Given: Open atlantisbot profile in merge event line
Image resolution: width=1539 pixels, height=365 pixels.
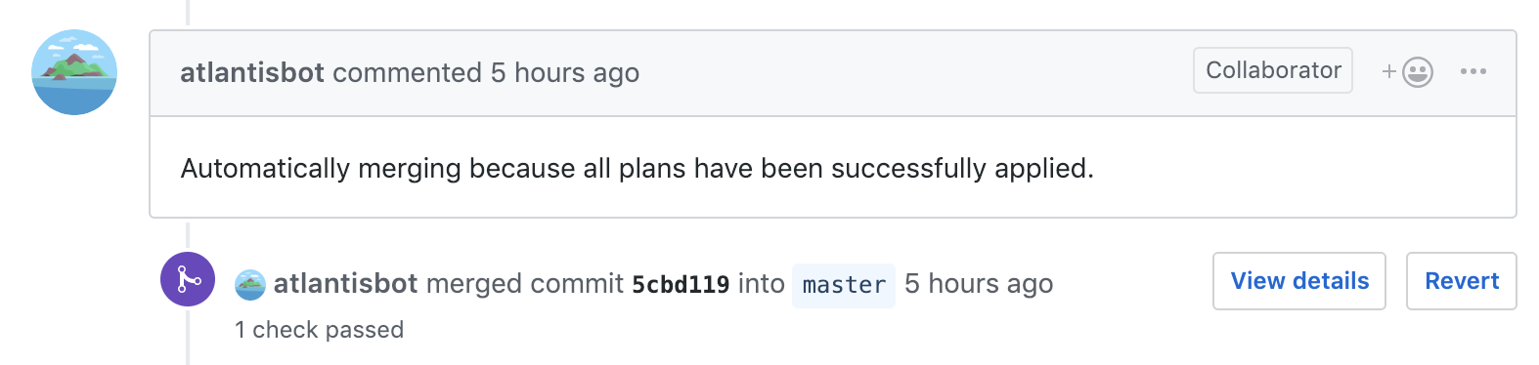Looking at the screenshot, I should point(346,283).
